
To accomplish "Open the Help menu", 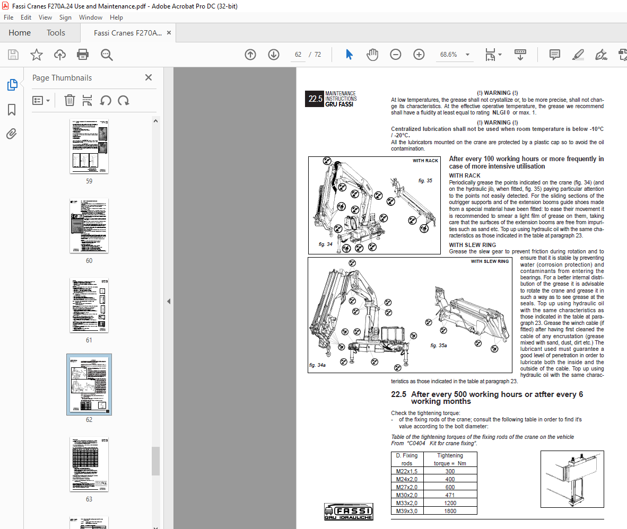I will 116,17.
